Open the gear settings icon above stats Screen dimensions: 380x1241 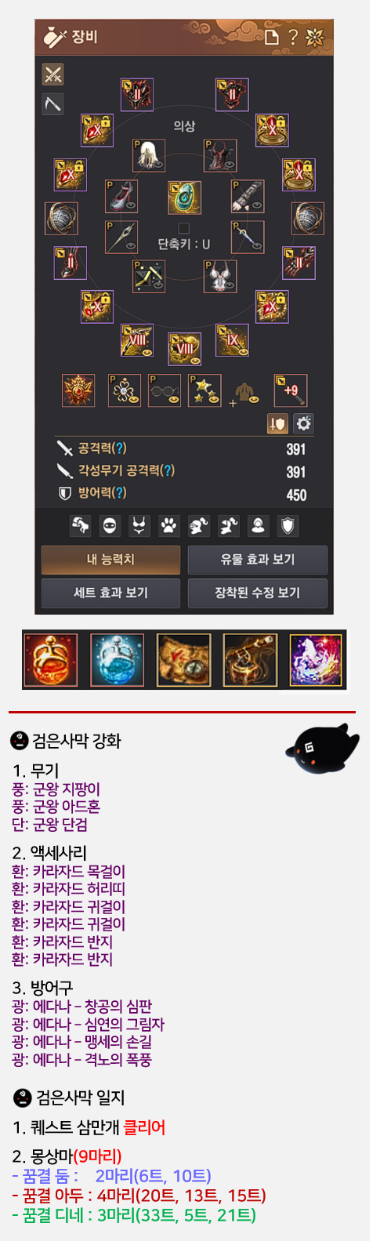pos(303,424)
